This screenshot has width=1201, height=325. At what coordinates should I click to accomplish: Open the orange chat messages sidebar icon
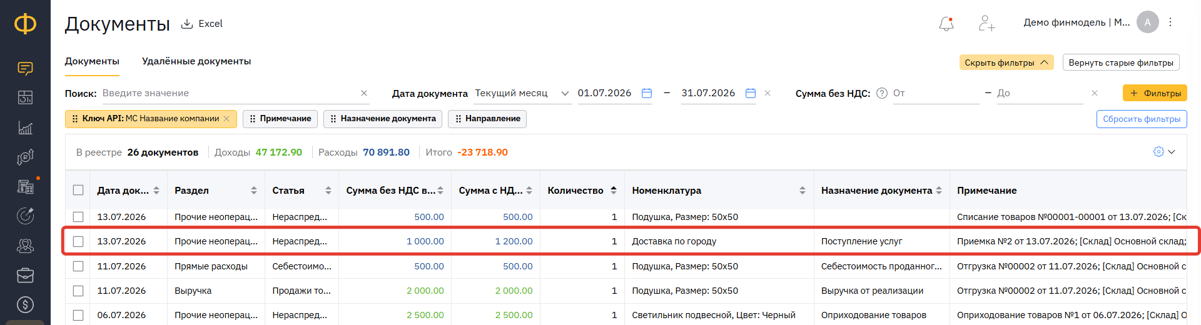click(25, 69)
